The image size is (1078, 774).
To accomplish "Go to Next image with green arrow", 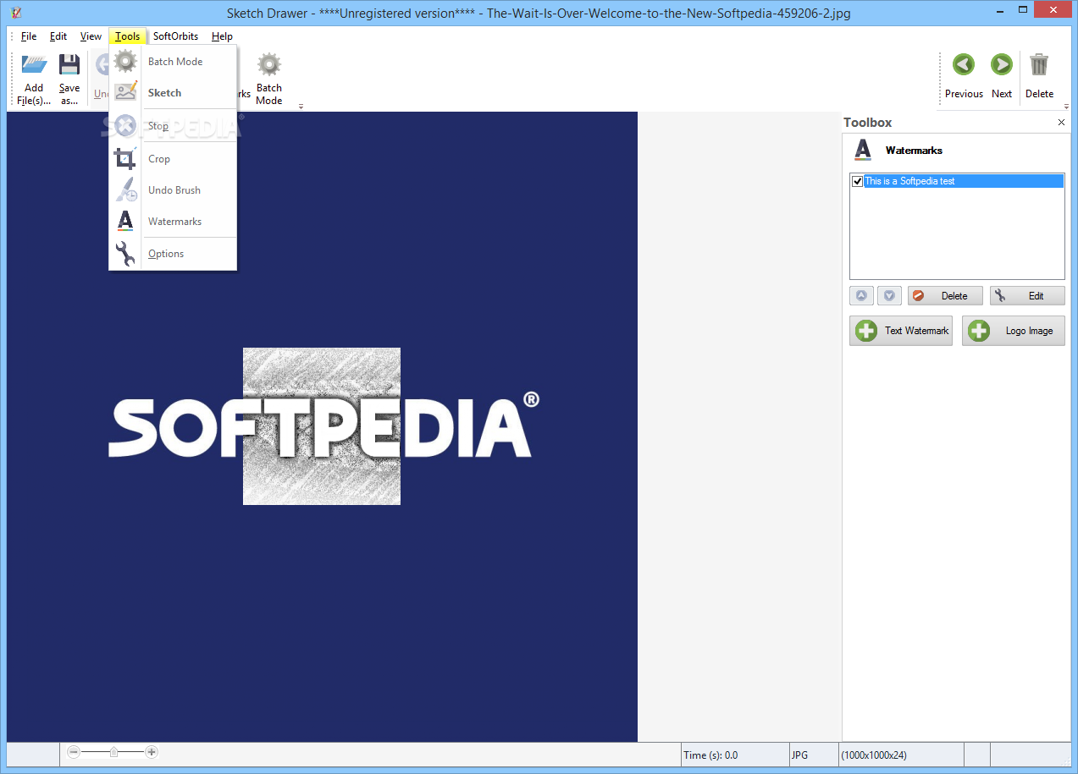I will [x=1002, y=64].
